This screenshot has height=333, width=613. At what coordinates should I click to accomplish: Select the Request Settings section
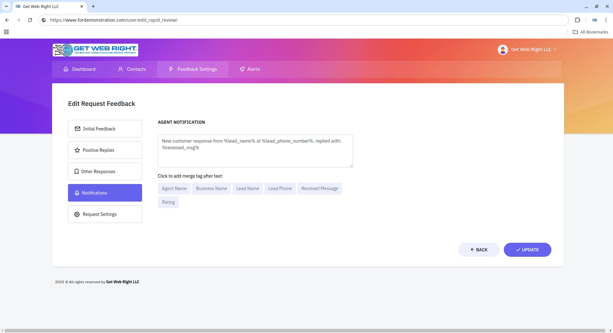tap(105, 214)
